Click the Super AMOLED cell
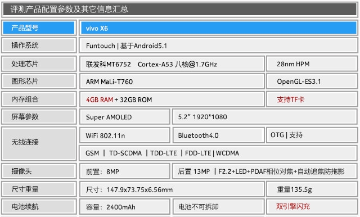This screenshot has height=217, width=360. click(125, 117)
